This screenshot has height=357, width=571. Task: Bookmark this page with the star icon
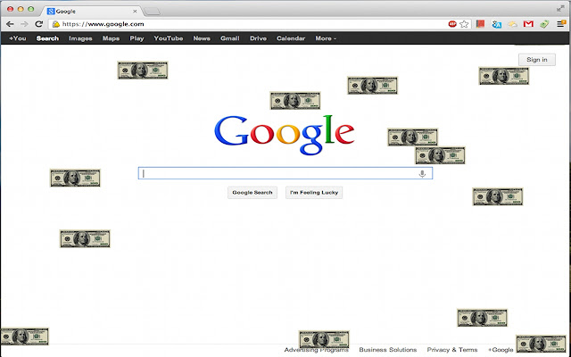[x=464, y=24]
